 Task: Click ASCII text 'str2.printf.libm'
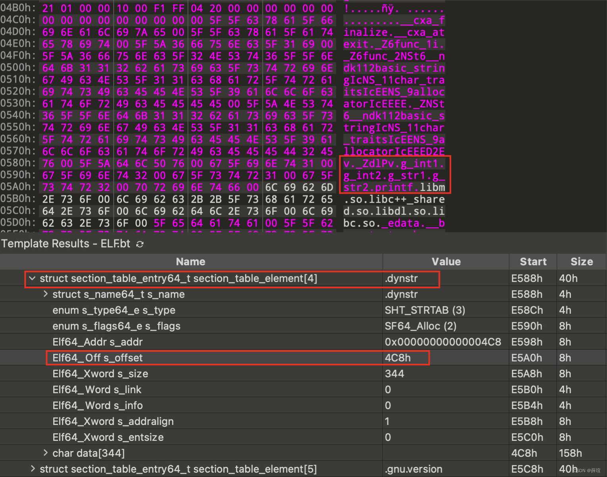[x=394, y=187]
